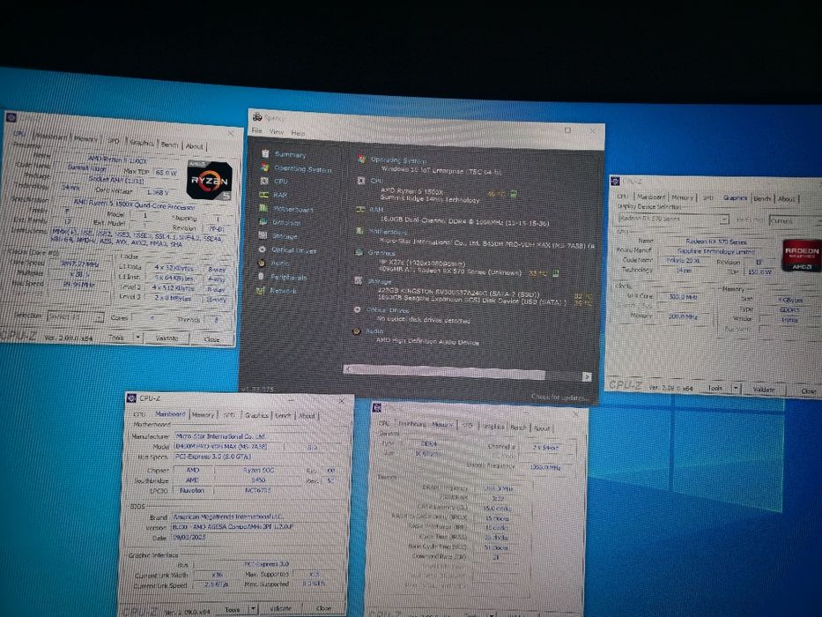Click the Optical Drives disc icon in Speccy's summary pane
The image size is (822, 617).
[x=357, y=310]
